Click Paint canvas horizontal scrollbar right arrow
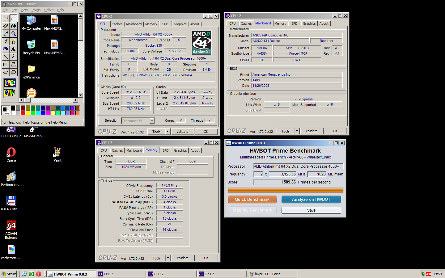Viewport: 445px width, 278px height. (x=76, y=100)
